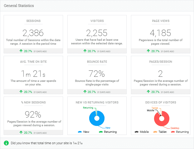Screen dimensions: 194x149
Task: Click the up arrow under Pages/Session
Action: point(148,91)
